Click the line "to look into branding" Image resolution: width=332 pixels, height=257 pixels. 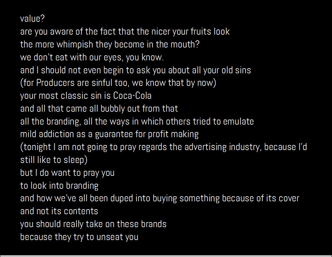59,186
